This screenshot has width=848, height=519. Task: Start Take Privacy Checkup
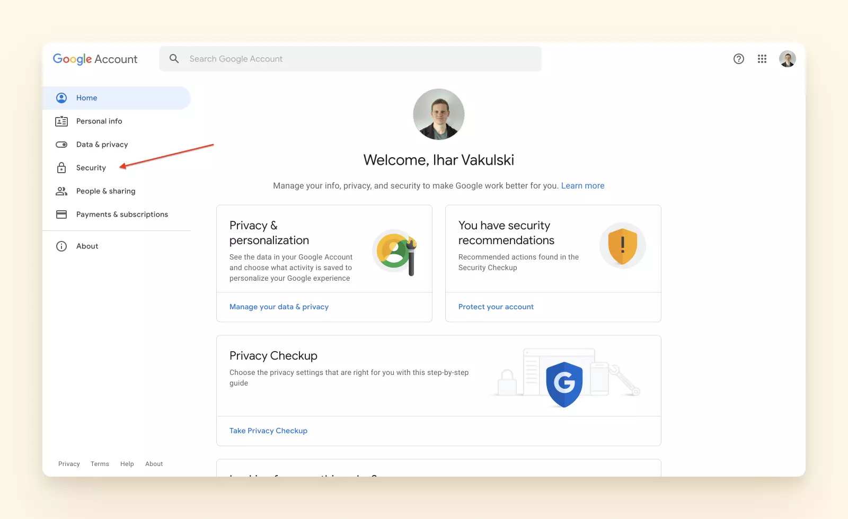pyautogui.click(x=268, y=431)
